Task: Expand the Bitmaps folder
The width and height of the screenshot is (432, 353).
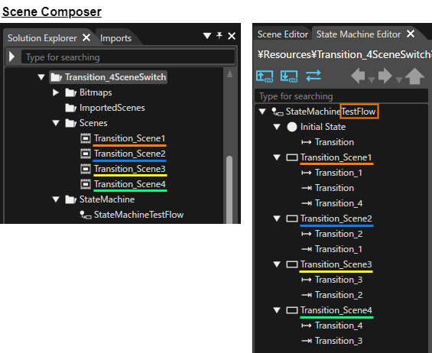Action: 55,92
